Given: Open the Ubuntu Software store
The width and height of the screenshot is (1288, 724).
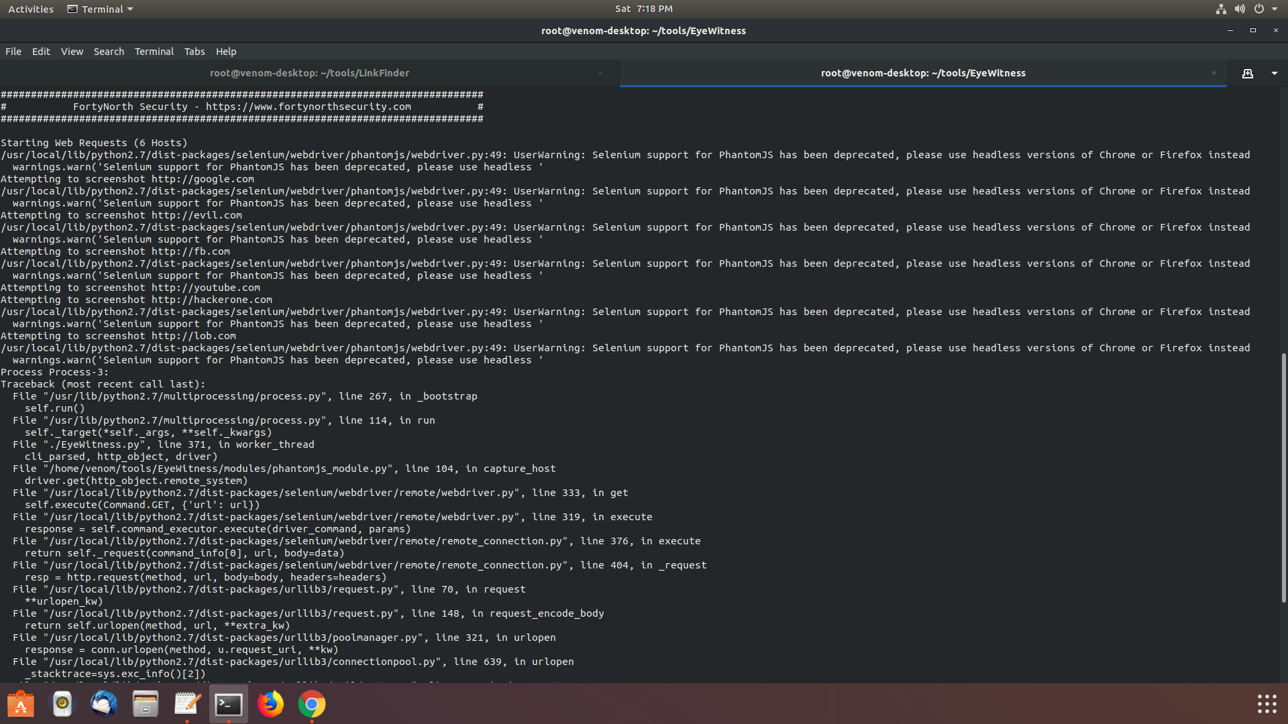Looking at the screenshot, I should (x=21, y=704).
